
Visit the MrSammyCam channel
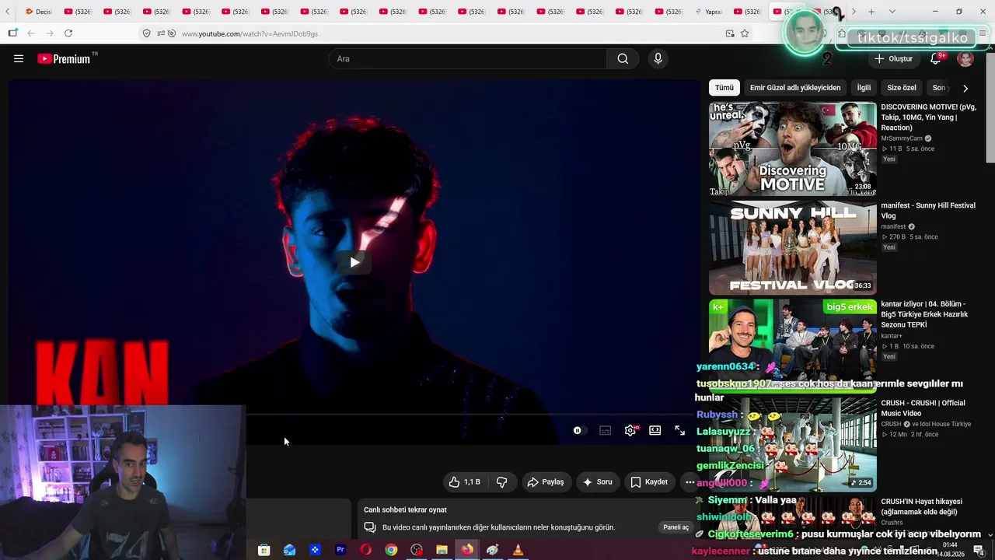point(902,138)
